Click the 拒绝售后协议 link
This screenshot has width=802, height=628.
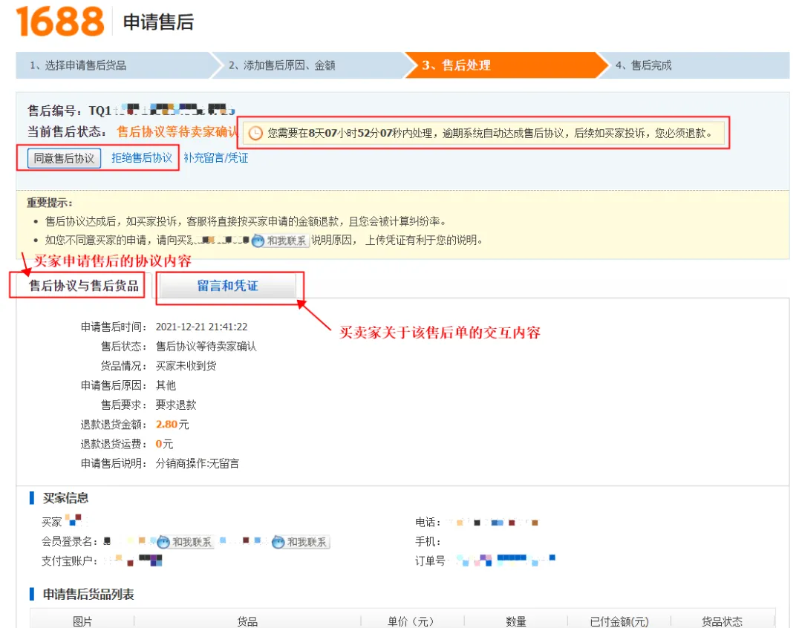[142, 158]
